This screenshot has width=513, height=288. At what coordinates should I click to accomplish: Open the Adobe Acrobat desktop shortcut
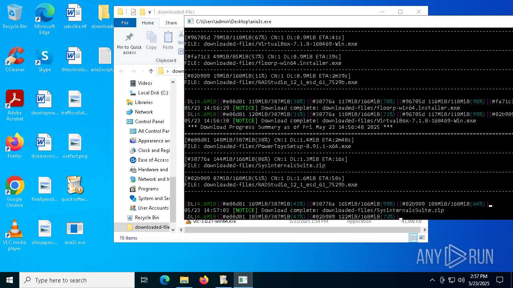[x=15, y=105]
